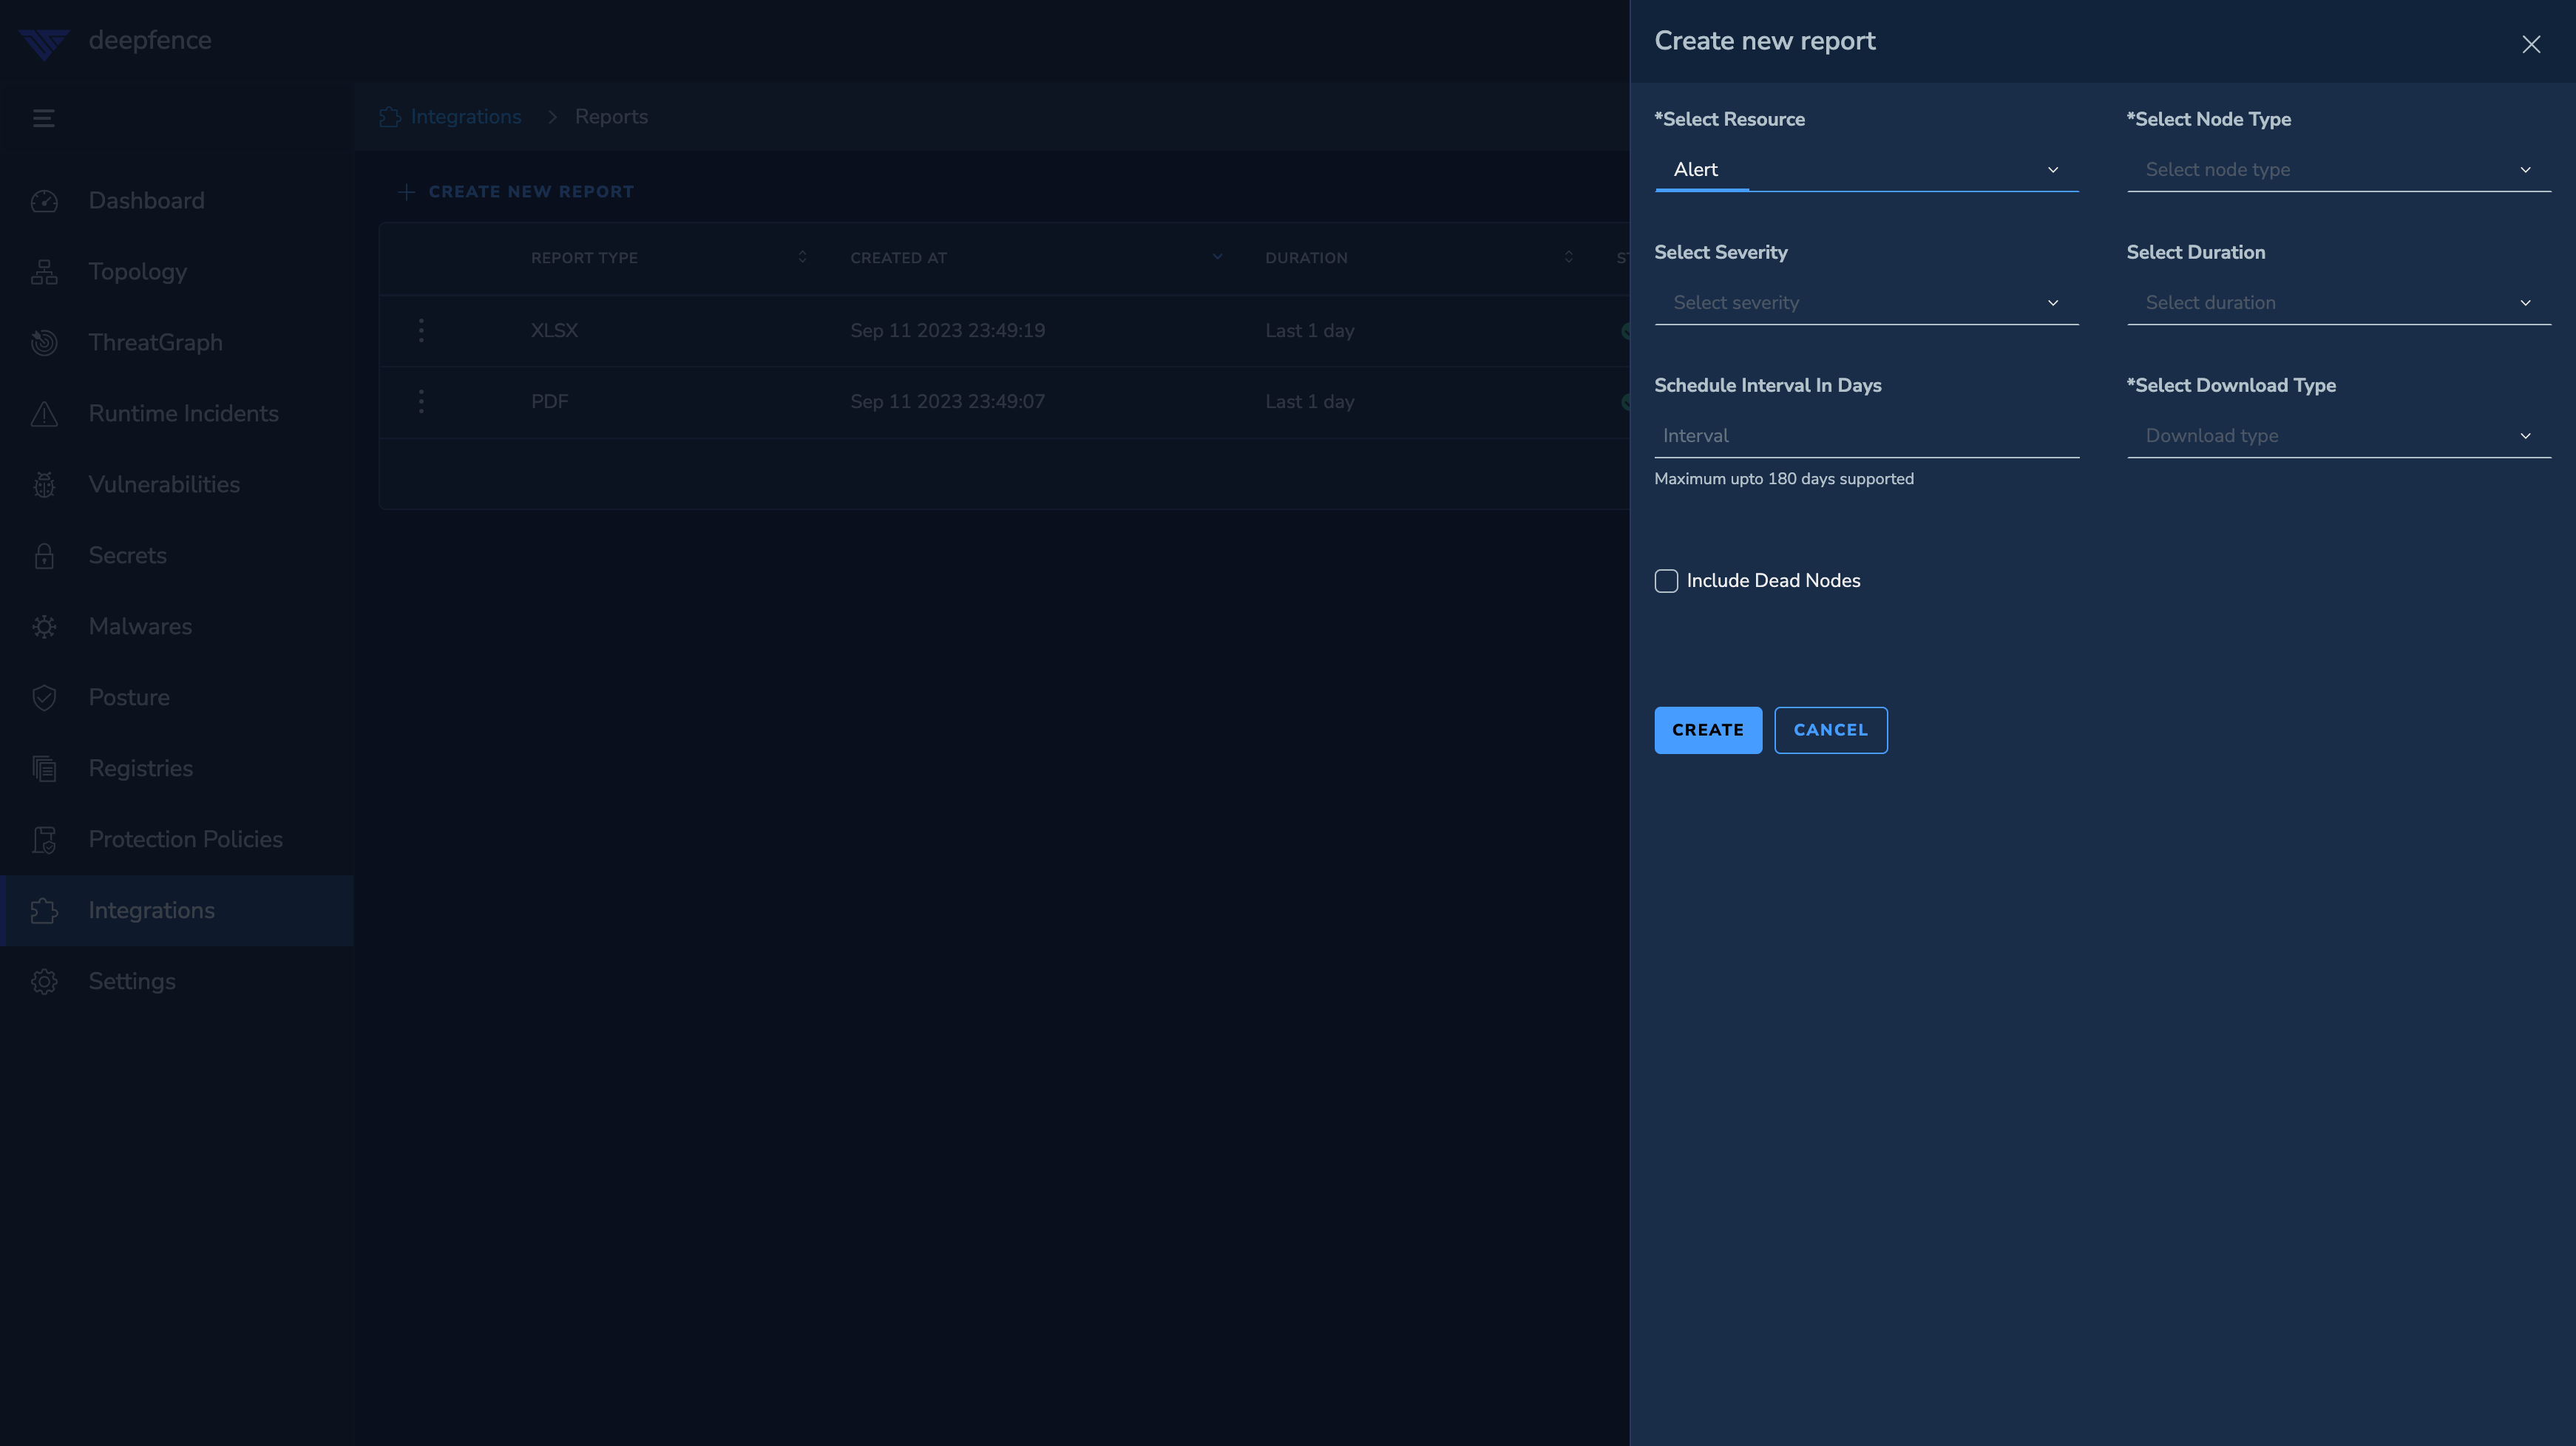Click the Runtime Incidents warning icon
This screenshot has width=2576, height=1446.
point(44,414)
